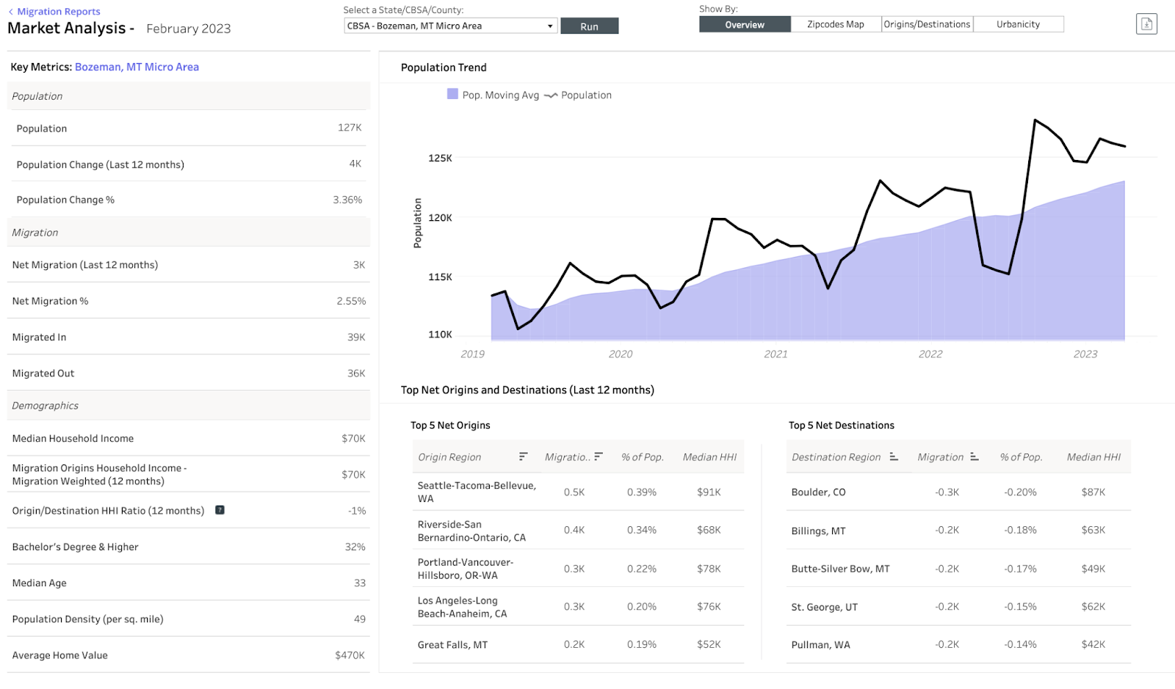The image size is (1175, 689).
Task: Select the Overview view in Show By
Action: pos(744,23)
